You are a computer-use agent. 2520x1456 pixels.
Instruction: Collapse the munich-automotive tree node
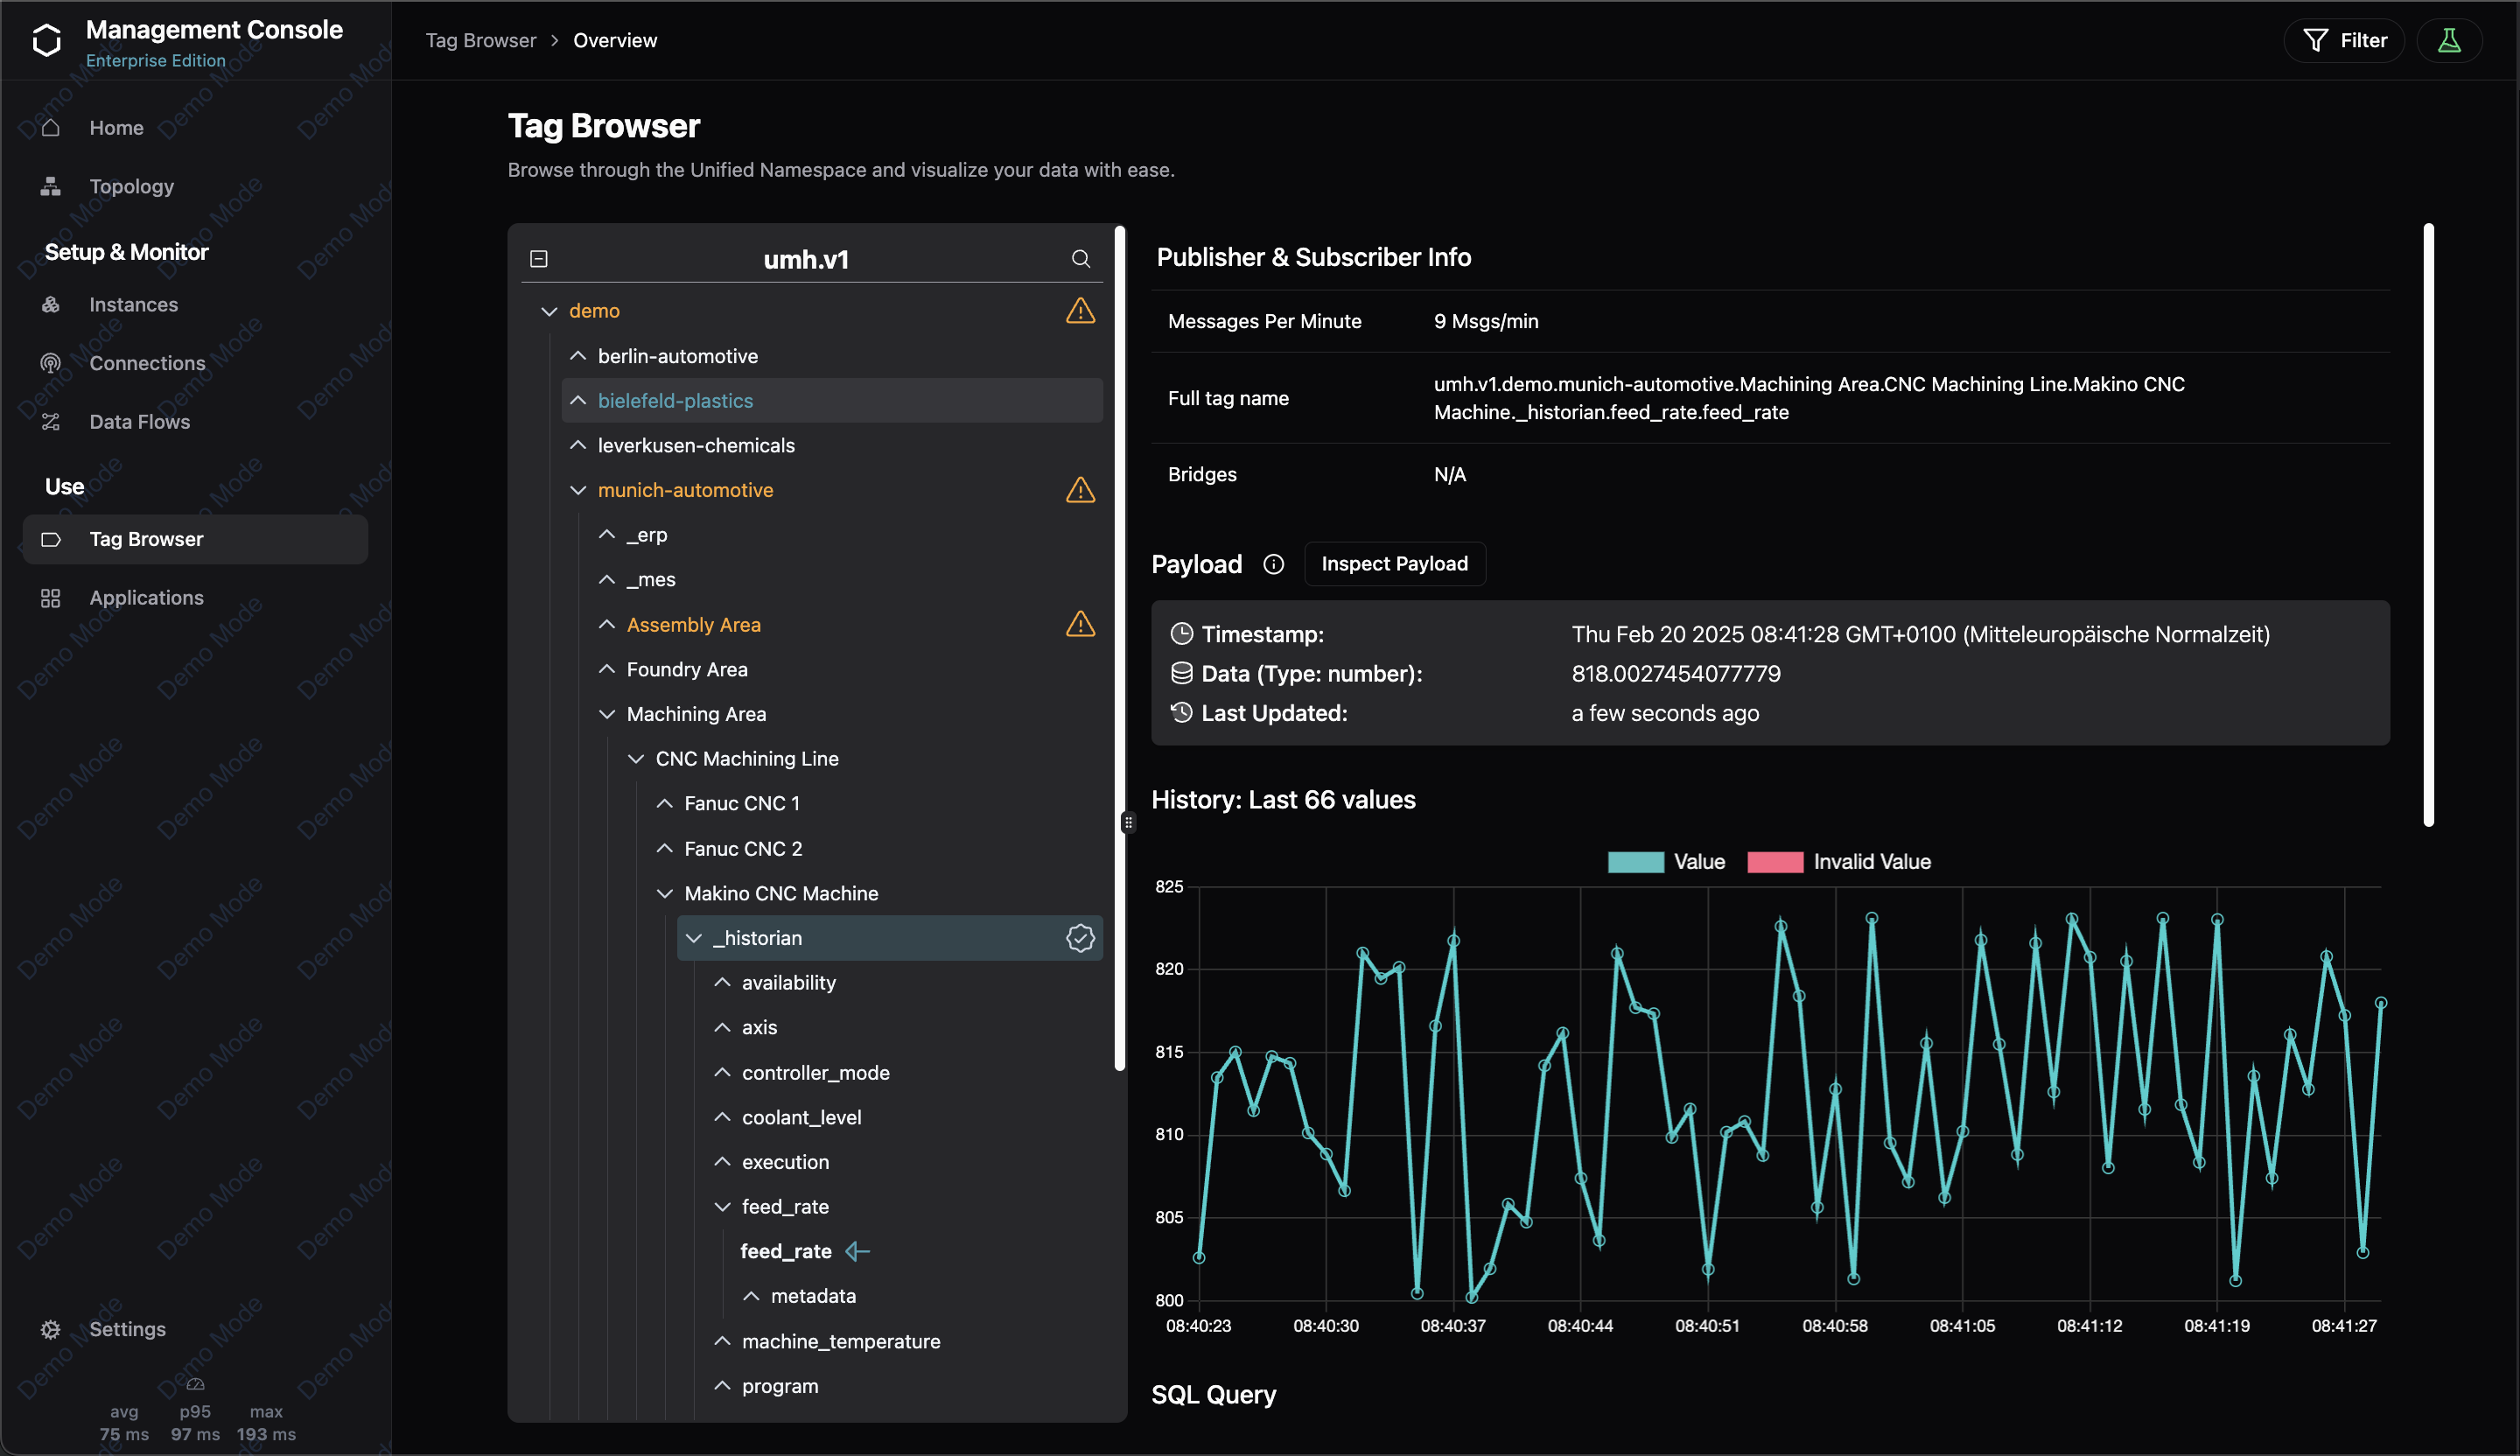point(578,490)
